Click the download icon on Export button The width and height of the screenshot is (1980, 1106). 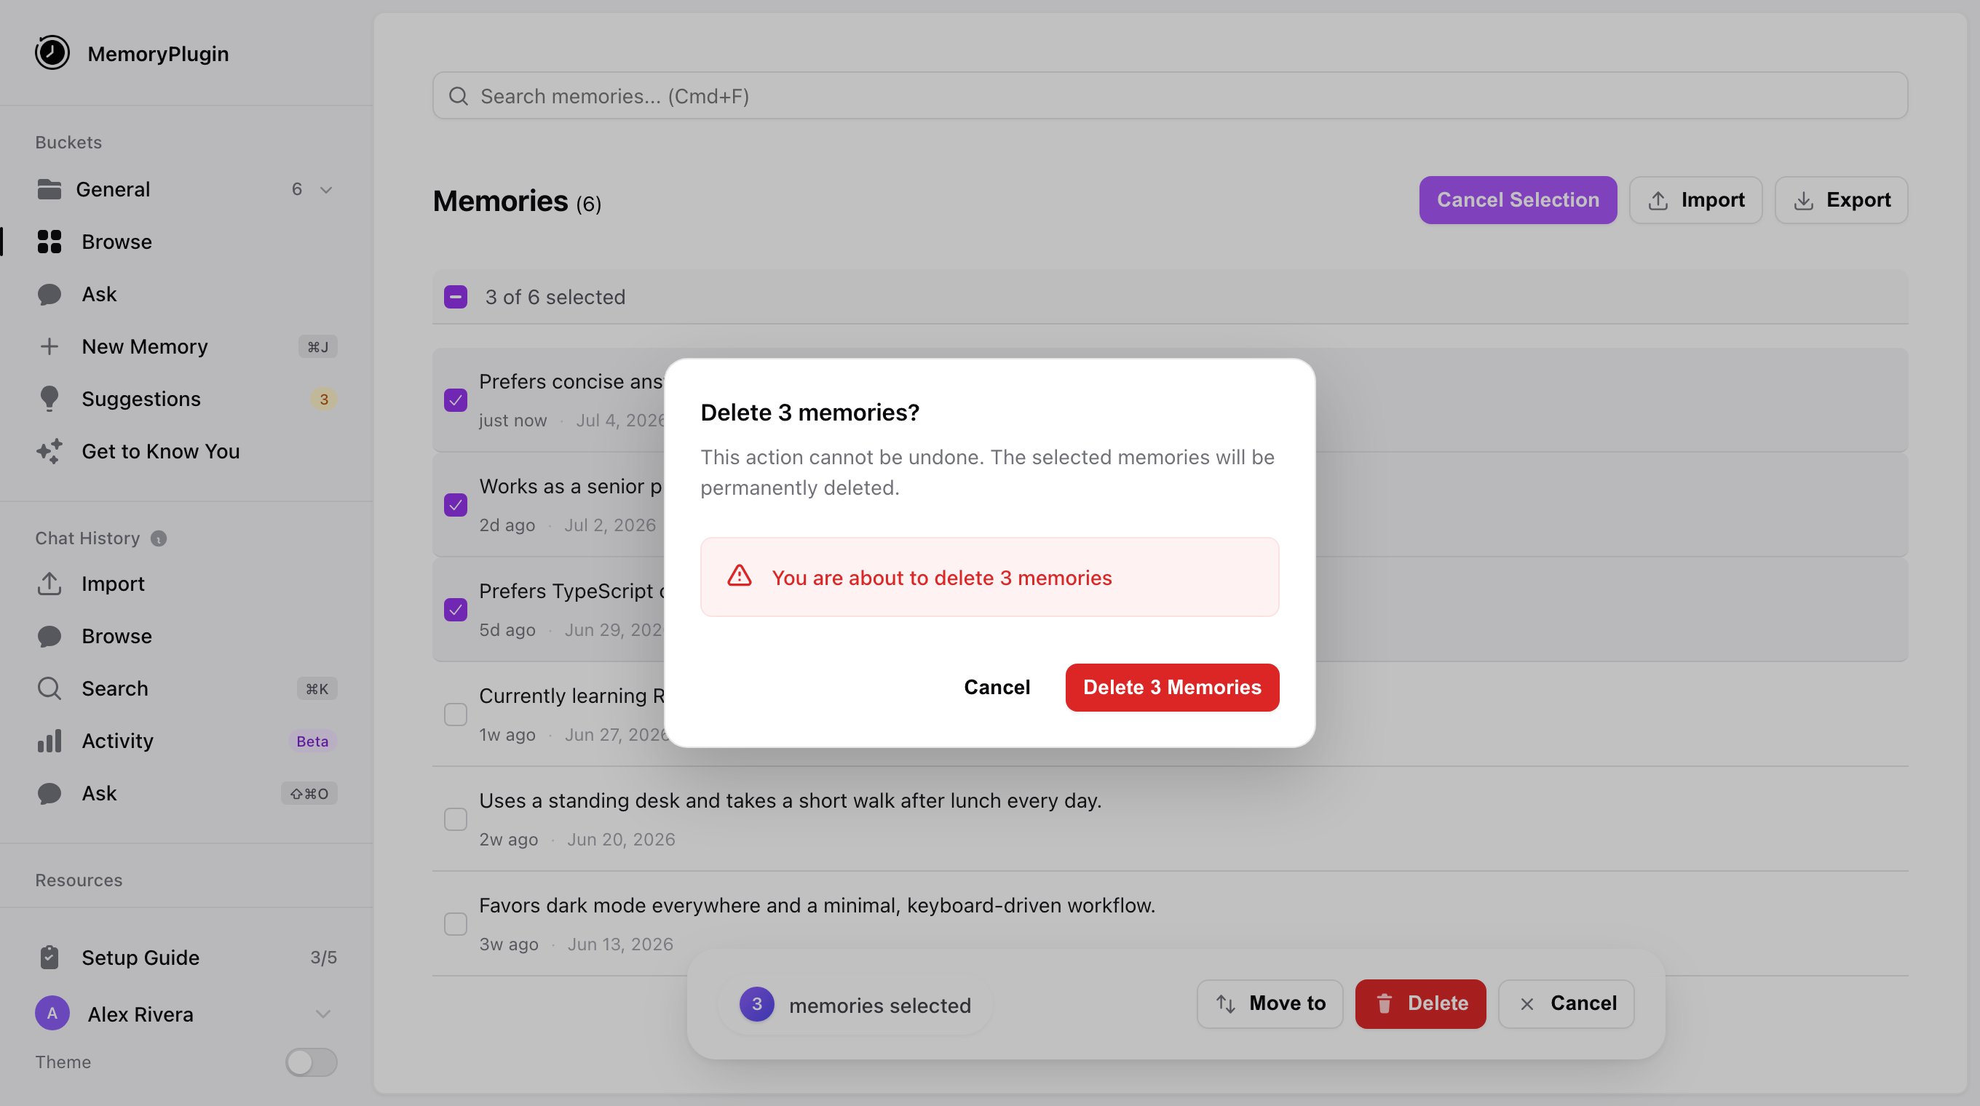pos(1803,201)
